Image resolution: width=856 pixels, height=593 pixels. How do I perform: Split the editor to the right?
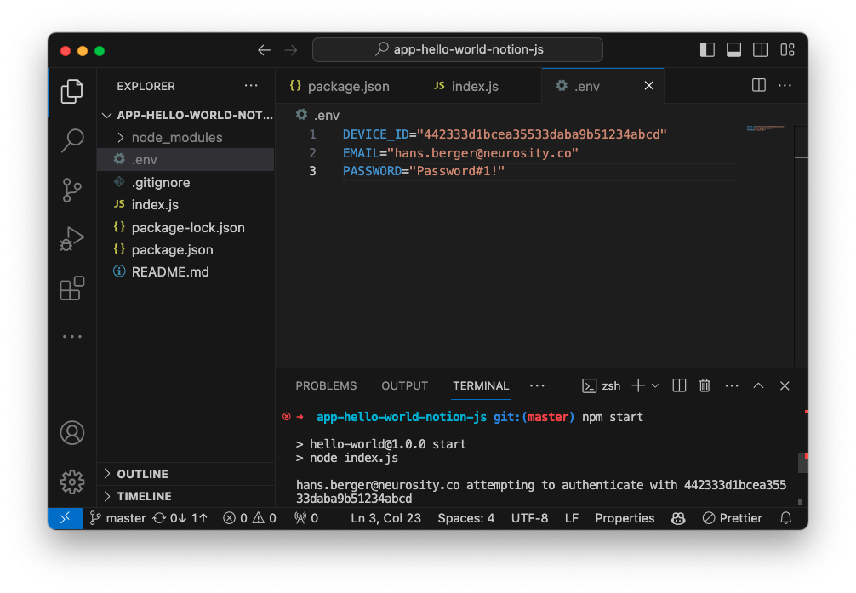point(758,86)
